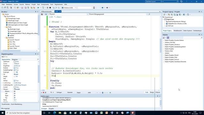Switch to the Historie tab
Viewport: 204px width, 115px height.
click(158, 92)
